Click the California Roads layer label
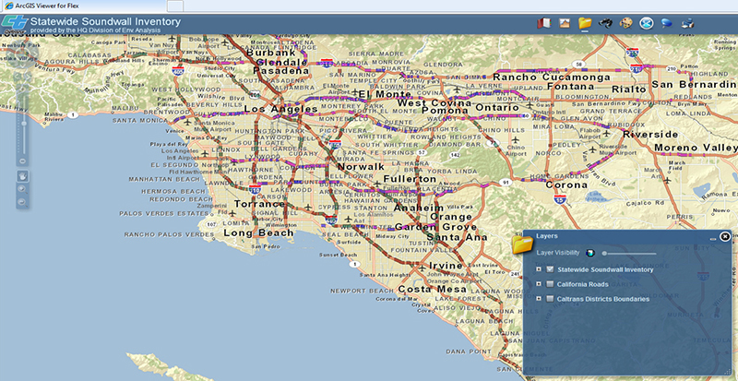The height and width of the screenshot is (381, 738). 583,284
